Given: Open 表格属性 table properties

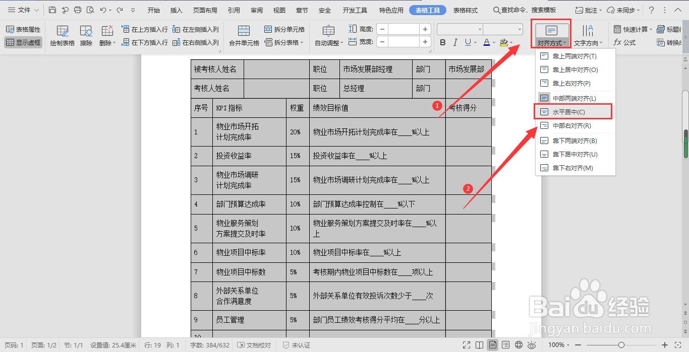Looking at the screenshot, I should [x=23, y=30].
